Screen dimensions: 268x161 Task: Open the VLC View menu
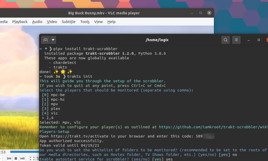(98, 22)
